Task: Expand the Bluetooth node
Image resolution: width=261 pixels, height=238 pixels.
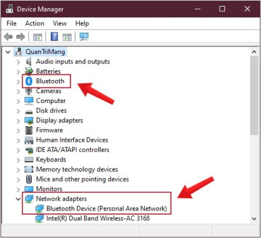Action: pyautogui.click(x=18, y=82)
